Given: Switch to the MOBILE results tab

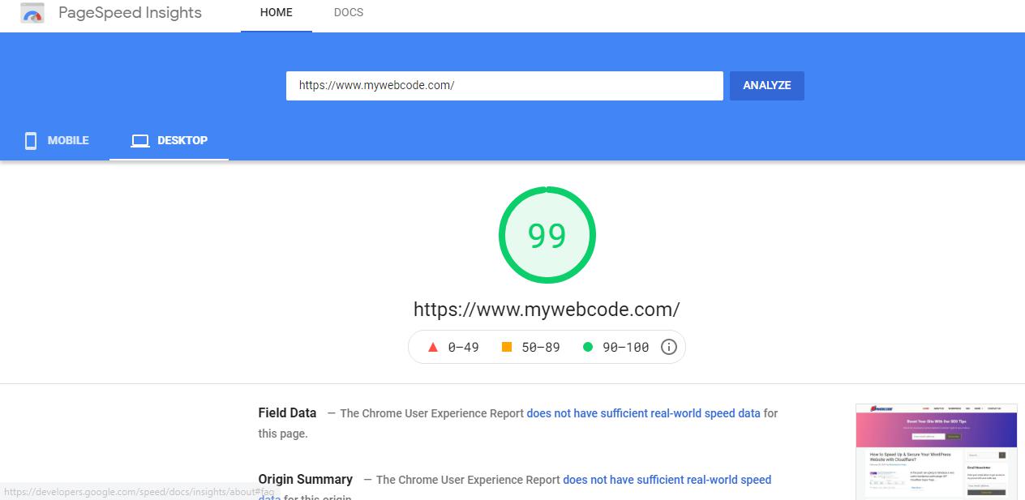Looking at the screenshot, I should tap(57, 141).
